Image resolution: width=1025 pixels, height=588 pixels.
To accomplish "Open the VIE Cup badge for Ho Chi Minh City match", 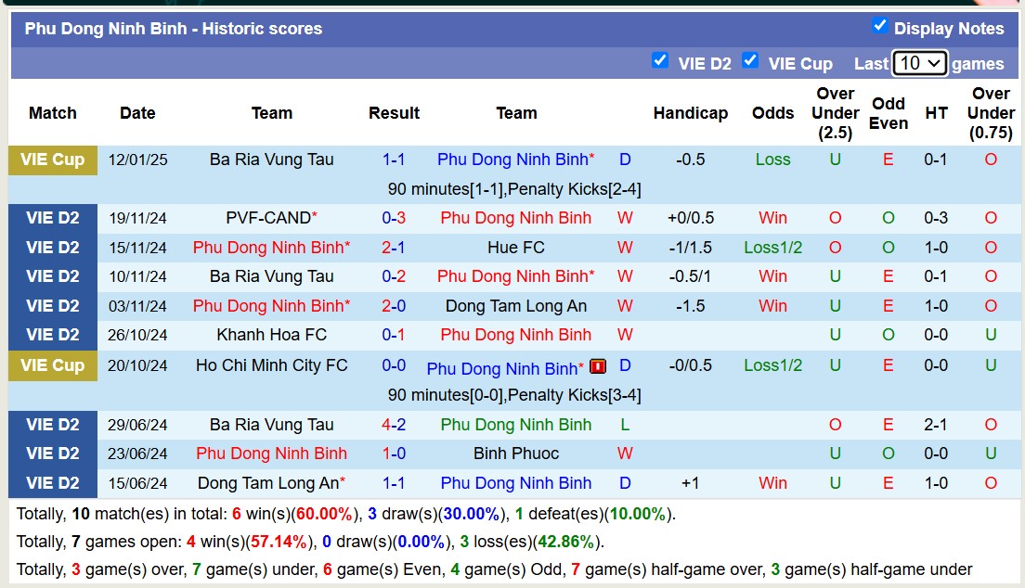I will (52, 365).
